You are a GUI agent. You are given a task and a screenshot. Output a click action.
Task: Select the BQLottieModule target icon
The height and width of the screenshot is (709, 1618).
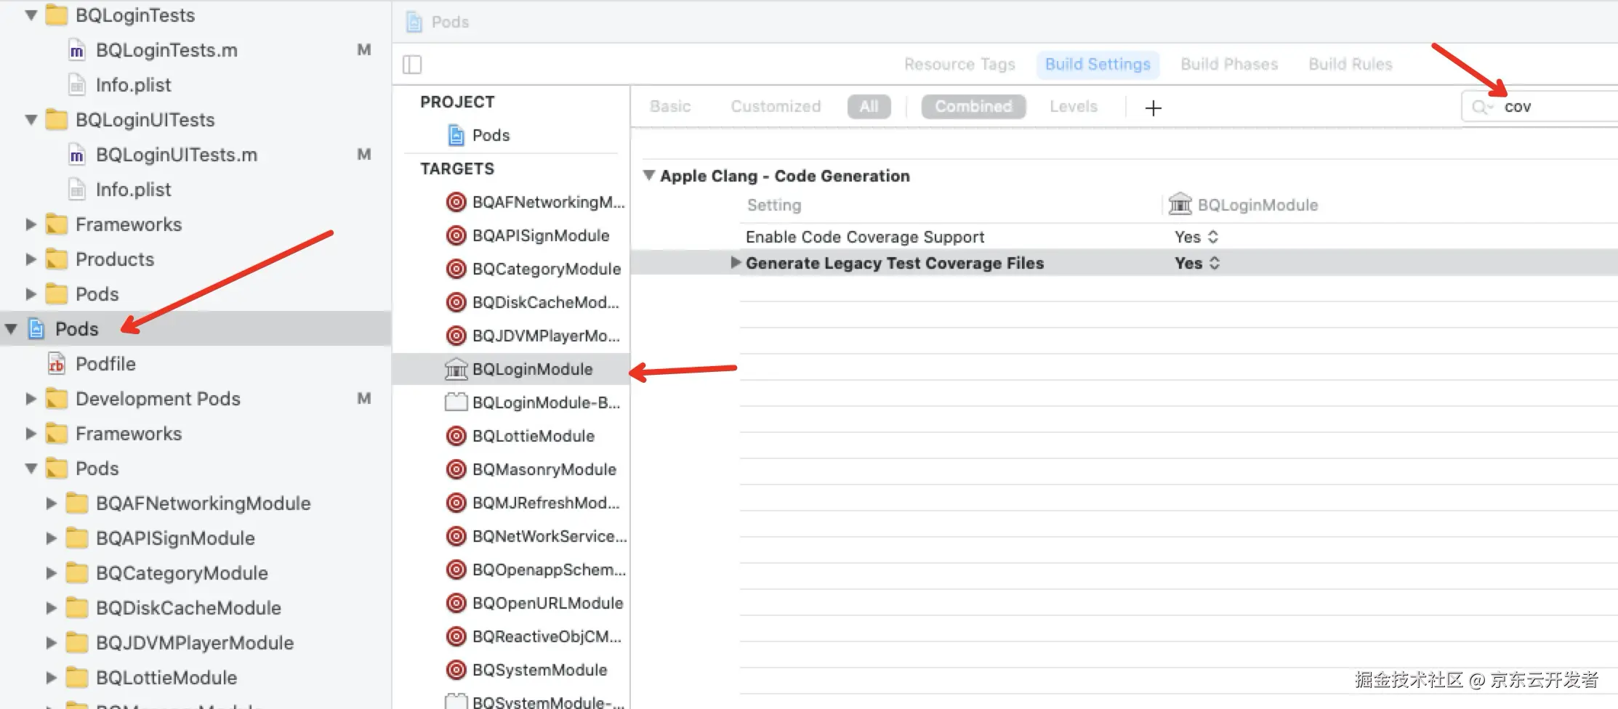(456, 436)
